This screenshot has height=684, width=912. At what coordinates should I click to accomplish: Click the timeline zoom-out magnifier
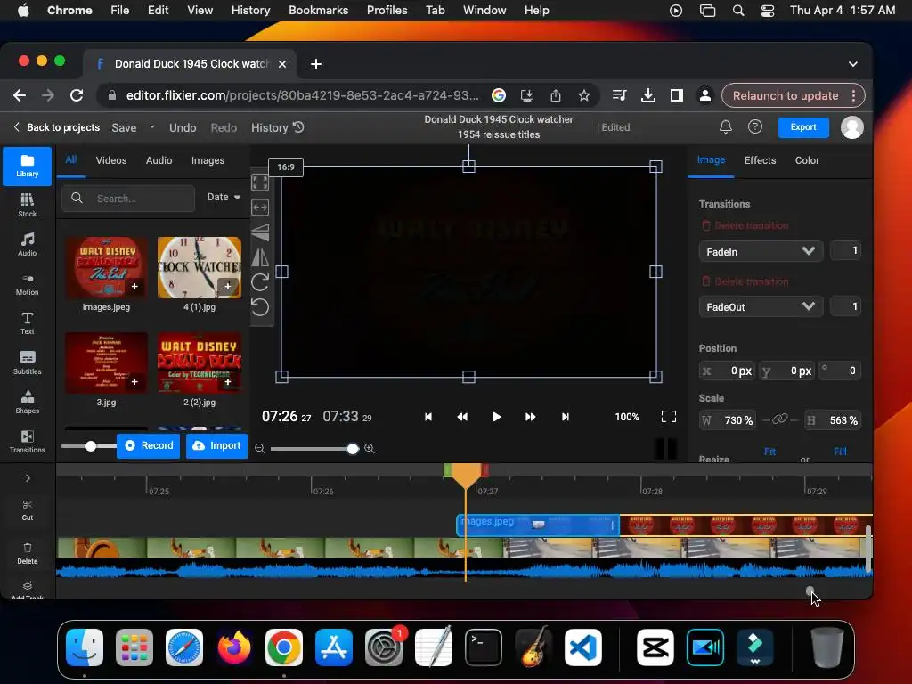point(260,449)
